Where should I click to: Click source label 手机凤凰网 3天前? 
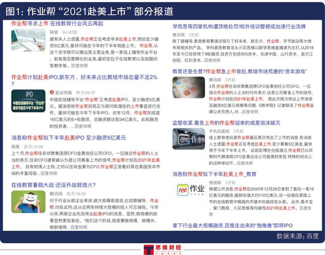pyautogui.click(x=226, y=131)
